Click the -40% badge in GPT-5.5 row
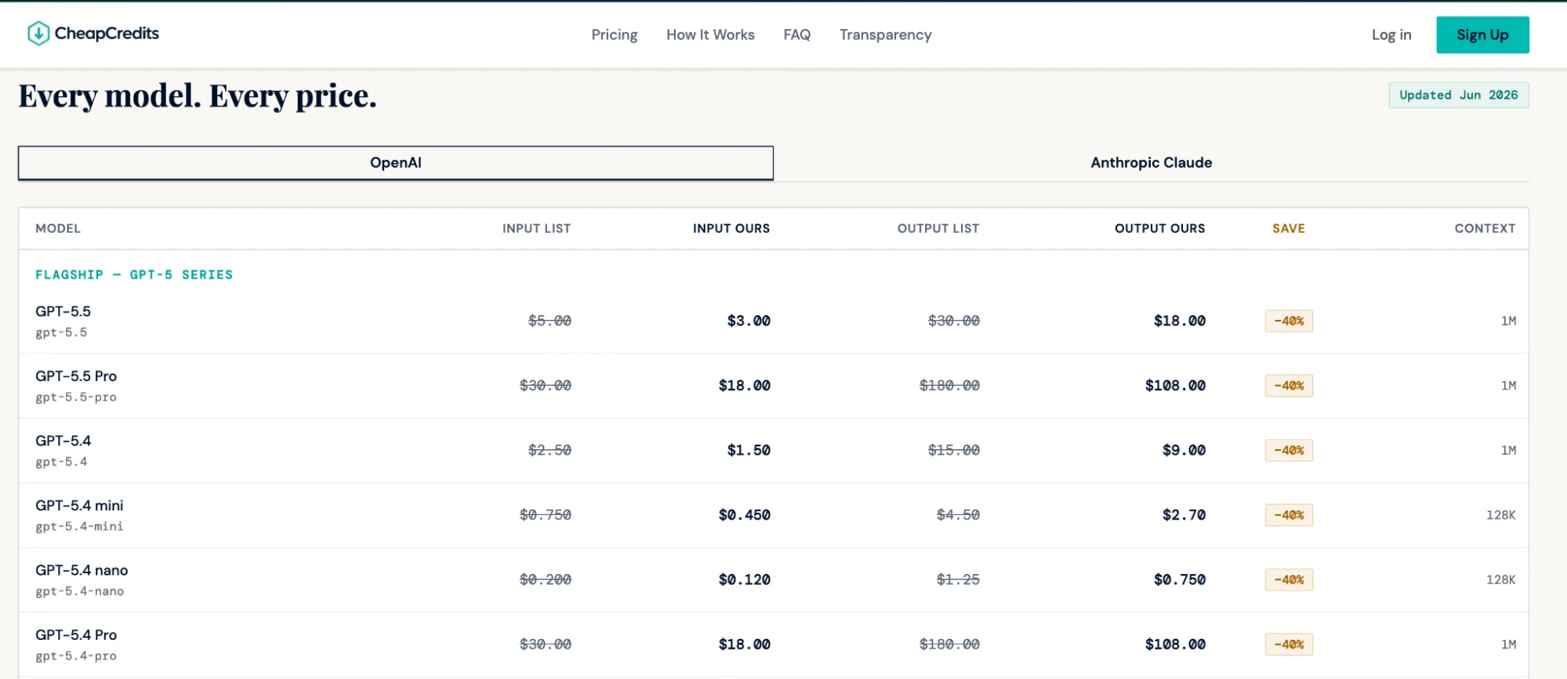1567x679 pixels. 1289,321
